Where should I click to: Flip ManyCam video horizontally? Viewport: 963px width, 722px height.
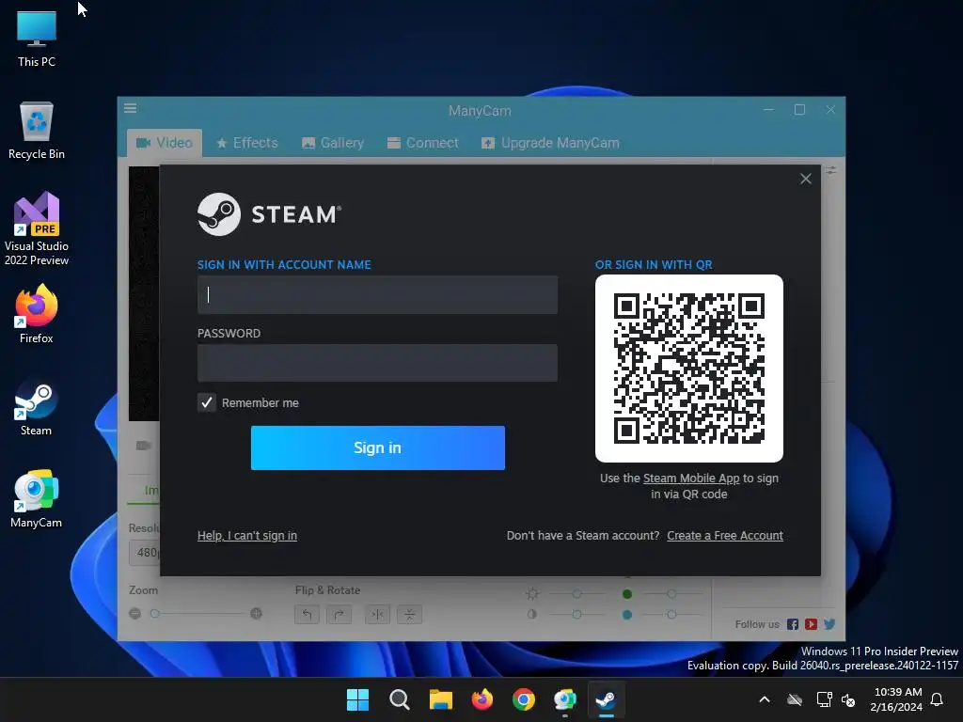[378, 614]
